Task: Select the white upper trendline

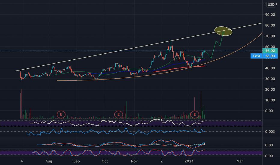Action: coord(139,47)
